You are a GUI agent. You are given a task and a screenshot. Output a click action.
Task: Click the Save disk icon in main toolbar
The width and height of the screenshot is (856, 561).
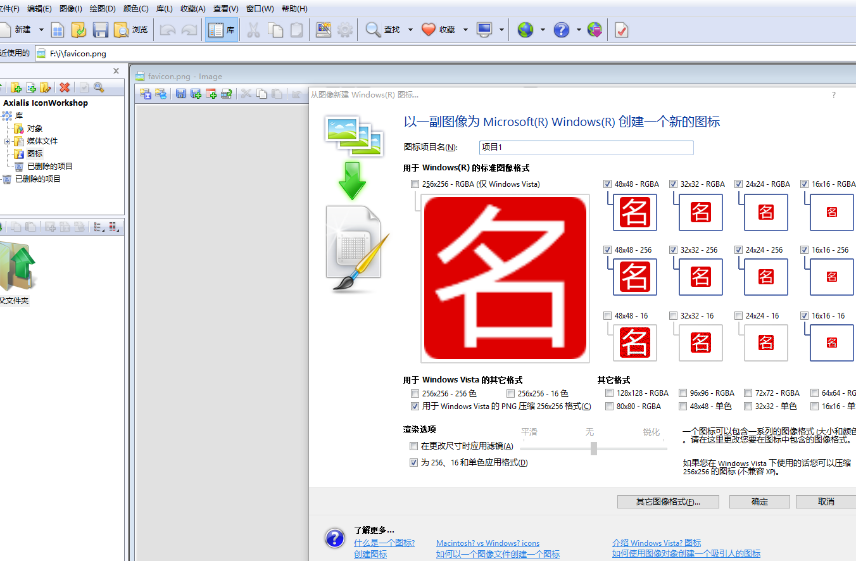[100, 30]
